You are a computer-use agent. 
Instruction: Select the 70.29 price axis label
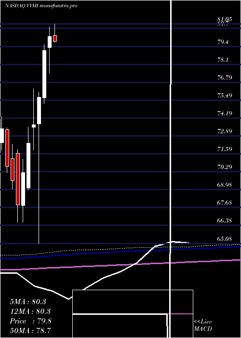pyautogui.click(x=225, y=167)
